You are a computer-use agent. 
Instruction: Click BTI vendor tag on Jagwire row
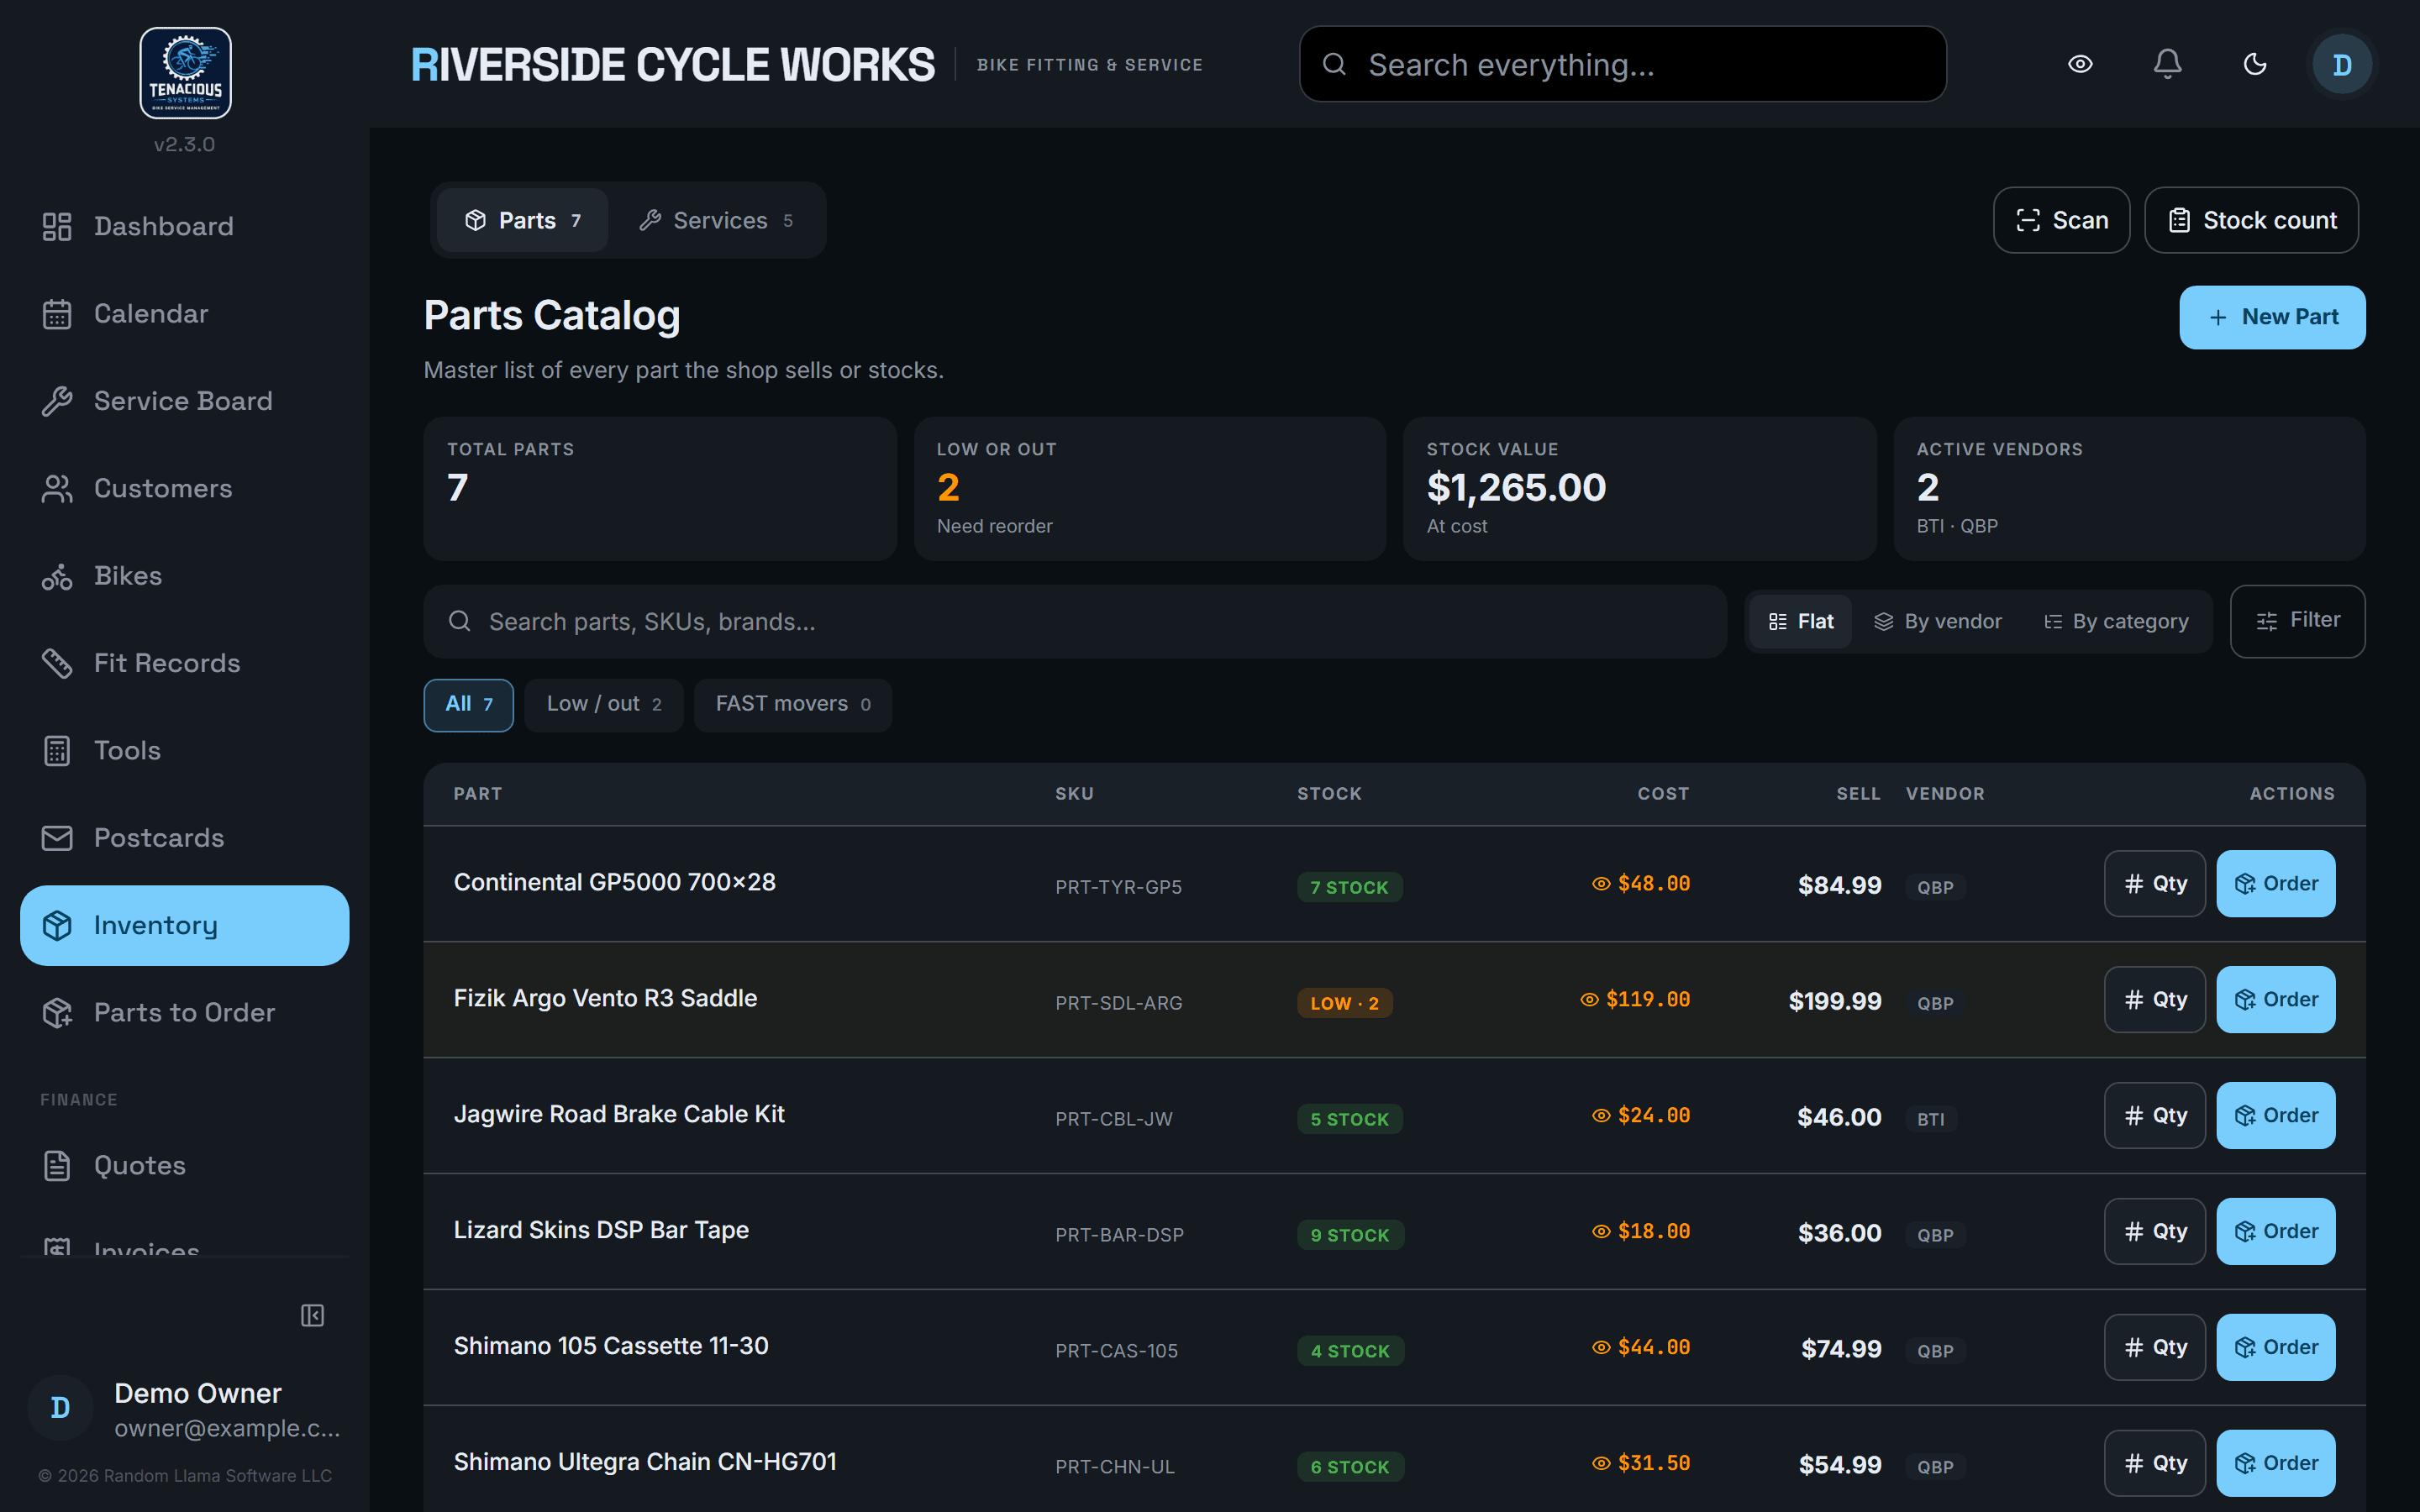point(1931,1119)
